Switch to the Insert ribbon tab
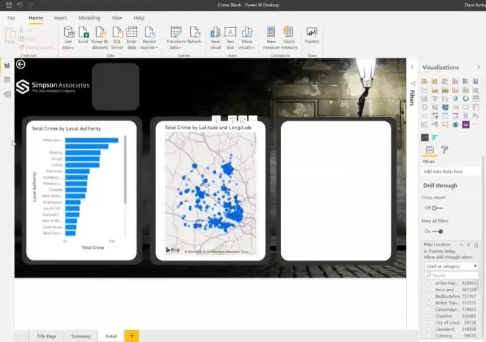 pos(60,18)
